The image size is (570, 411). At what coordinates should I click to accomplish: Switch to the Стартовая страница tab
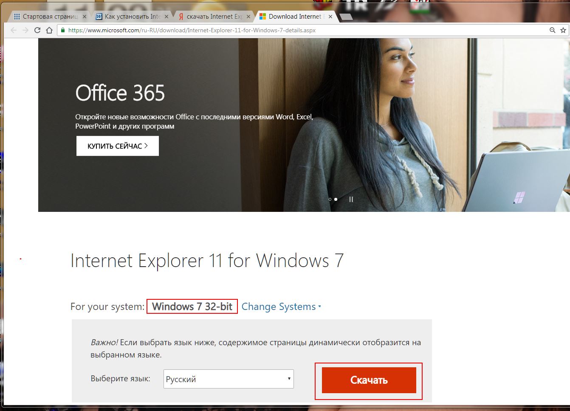pos(49,17)
